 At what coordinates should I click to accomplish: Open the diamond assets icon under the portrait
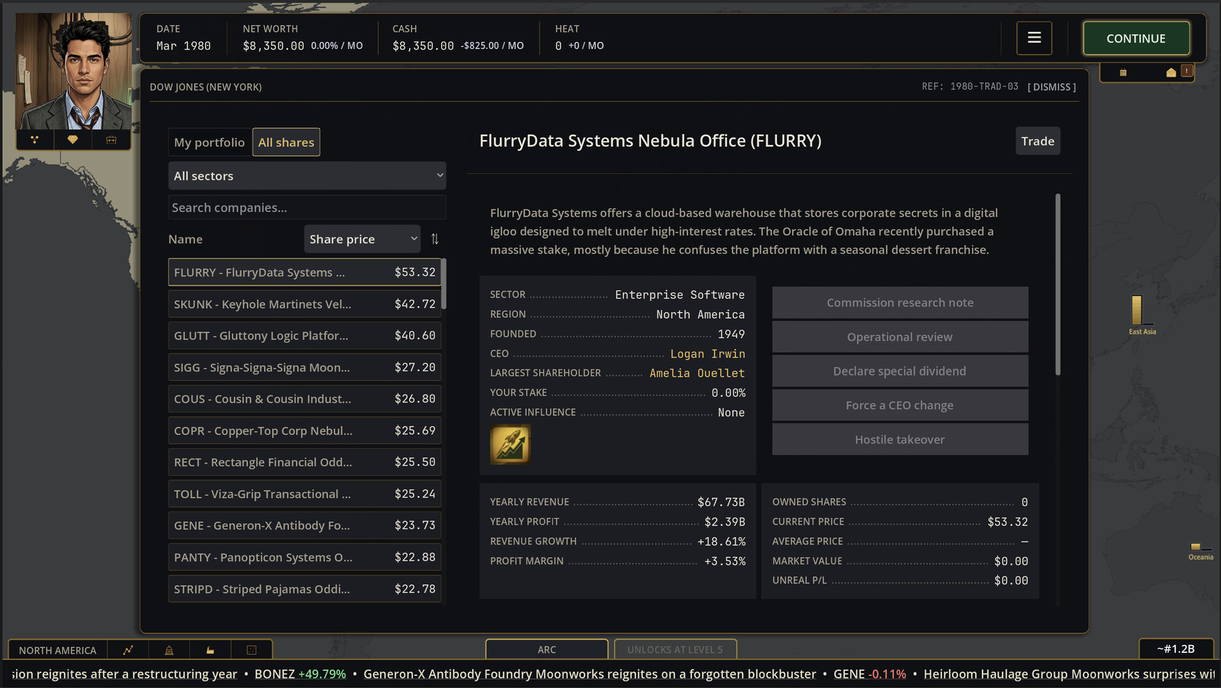point(73,140)
